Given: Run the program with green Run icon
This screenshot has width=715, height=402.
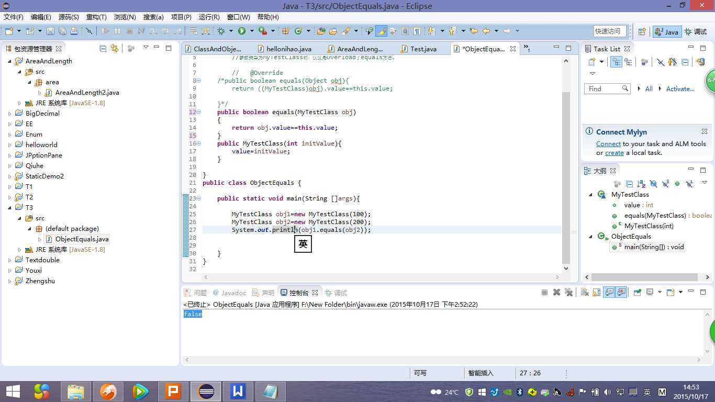Looking at the screenshot, I should click(x=242, y=31).
